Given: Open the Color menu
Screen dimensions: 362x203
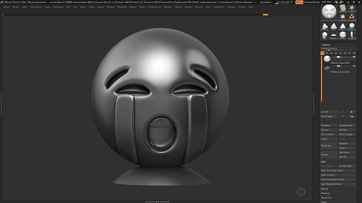Looking at the screenshot, I should coord(25,7).
